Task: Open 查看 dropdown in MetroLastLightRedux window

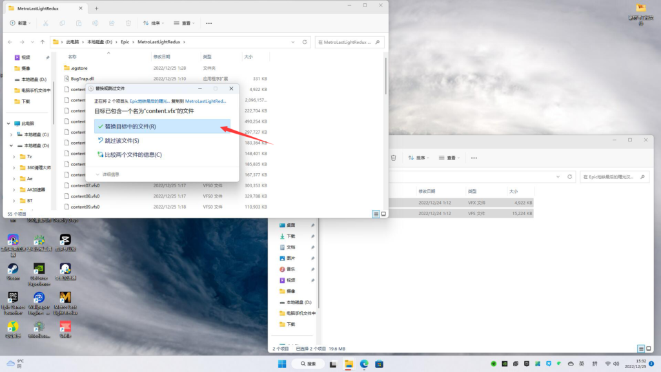Action: (x=184, y=23)
